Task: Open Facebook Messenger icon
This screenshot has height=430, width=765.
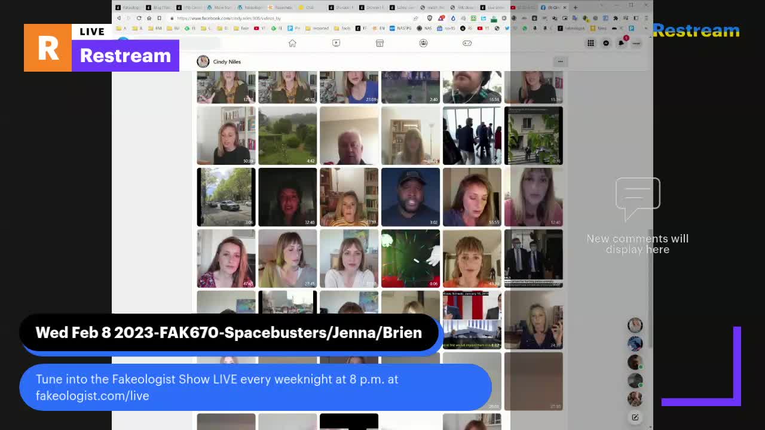Action: [606, 43]
